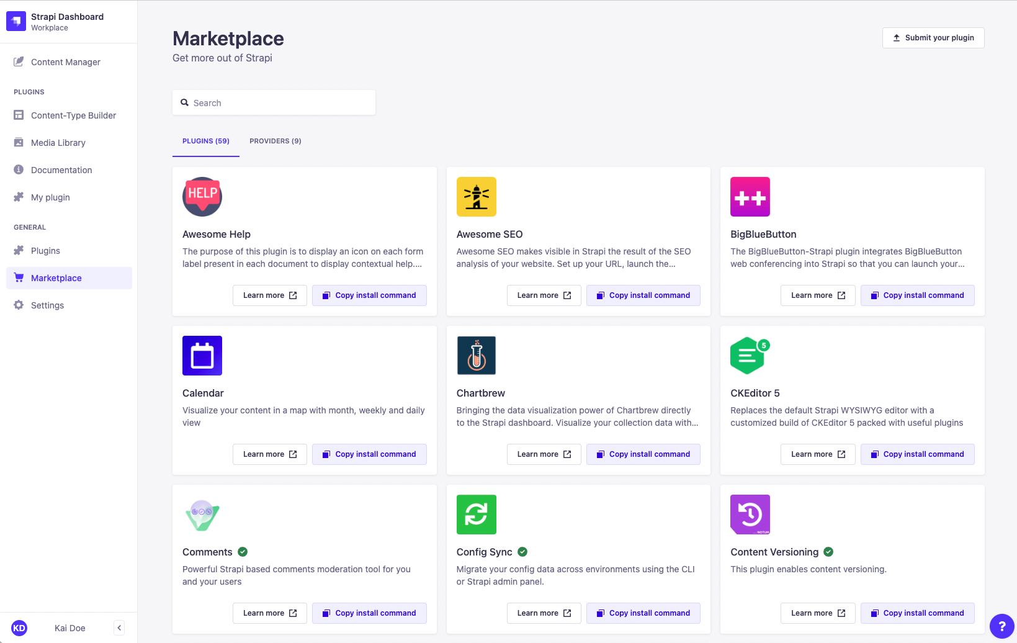Image resolution: width=1017 pixels, height=643 pixels.
Task: Click the Calendar plugin logo
Action: point(202,356)
